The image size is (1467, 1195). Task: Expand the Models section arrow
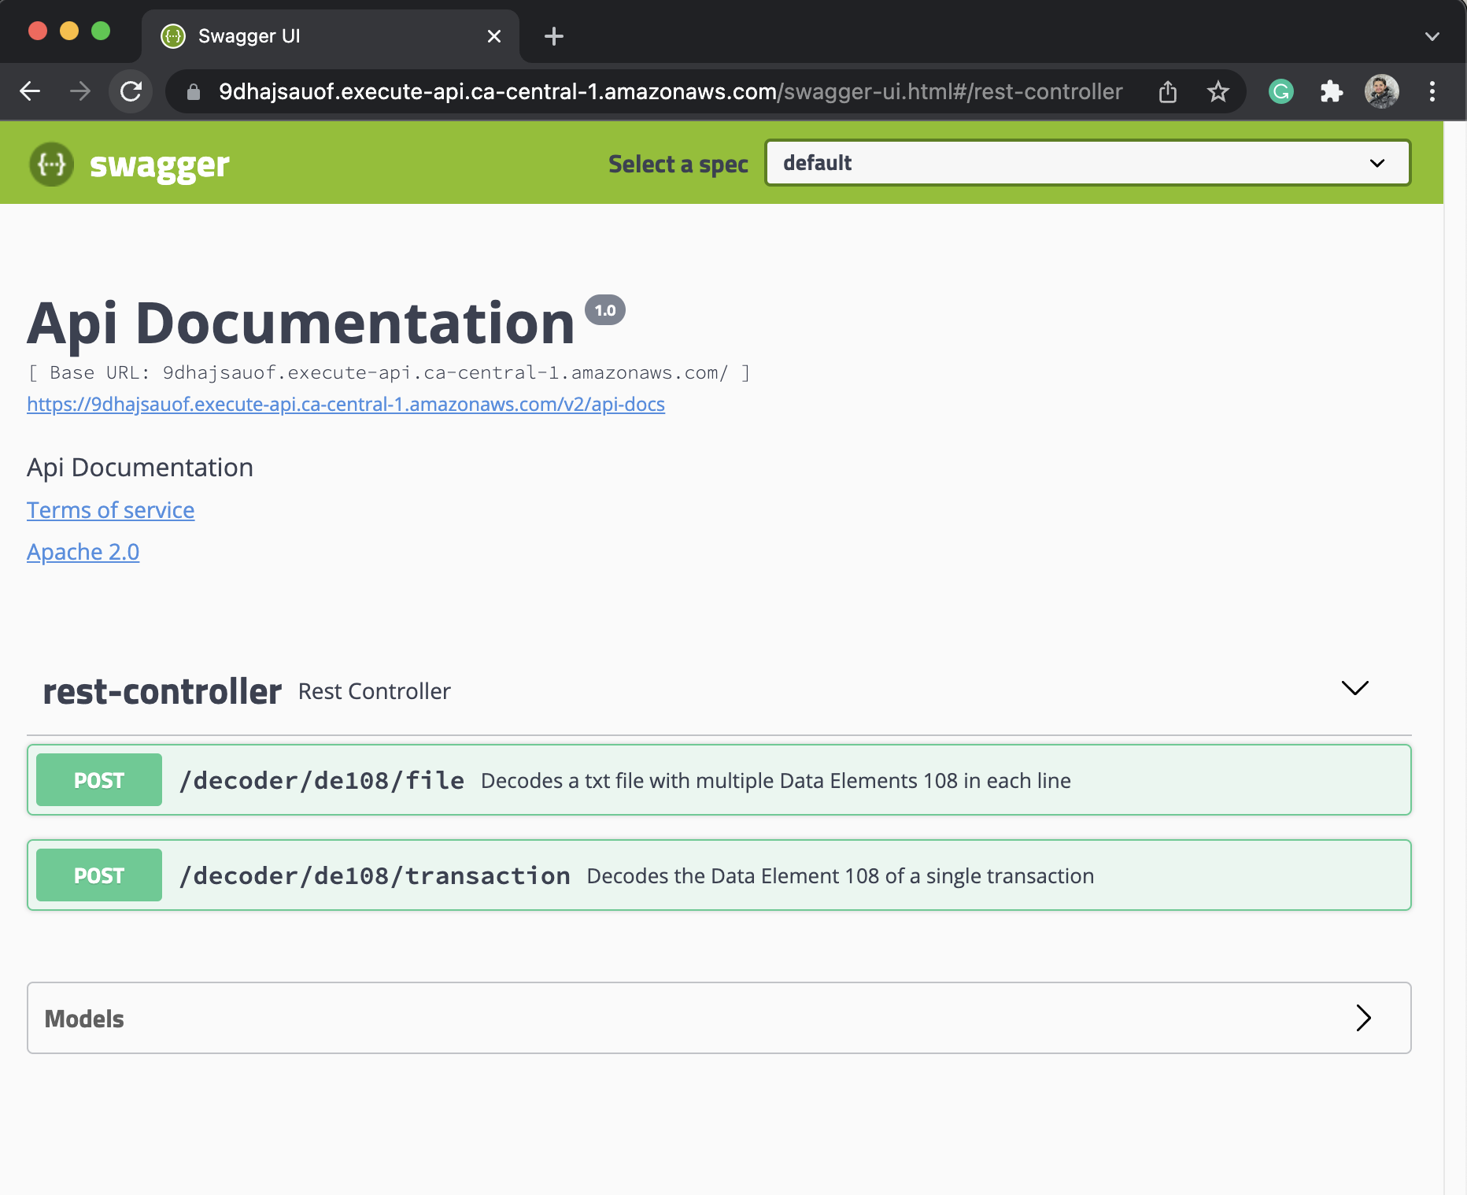click(1364, 1018)
